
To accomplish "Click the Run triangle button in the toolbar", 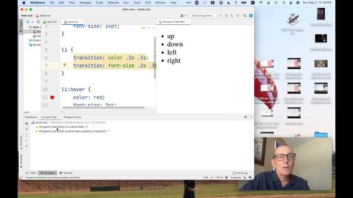I will [221, 15].
